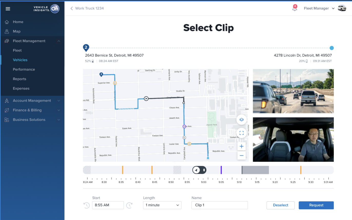Open the notifications bell
This screenshot has height=220, width=352.
click(x=295, y=8)
